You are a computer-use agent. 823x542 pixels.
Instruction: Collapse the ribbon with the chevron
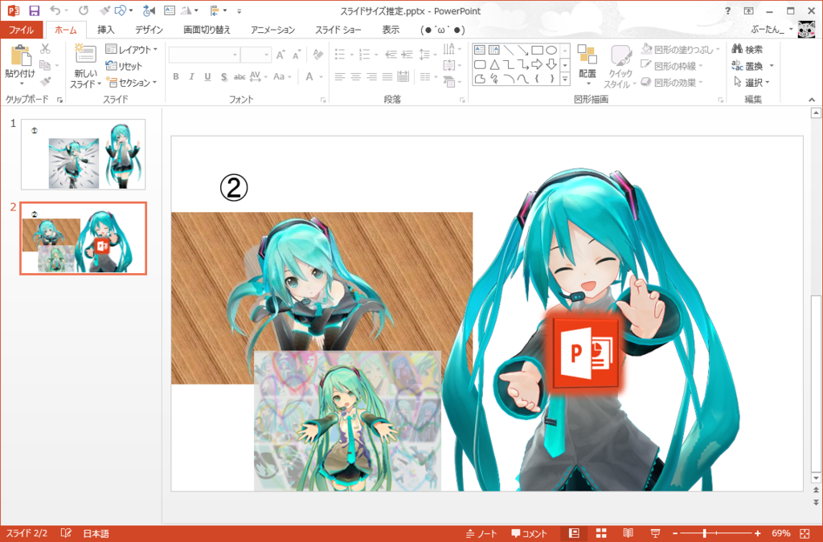[812, 99]
